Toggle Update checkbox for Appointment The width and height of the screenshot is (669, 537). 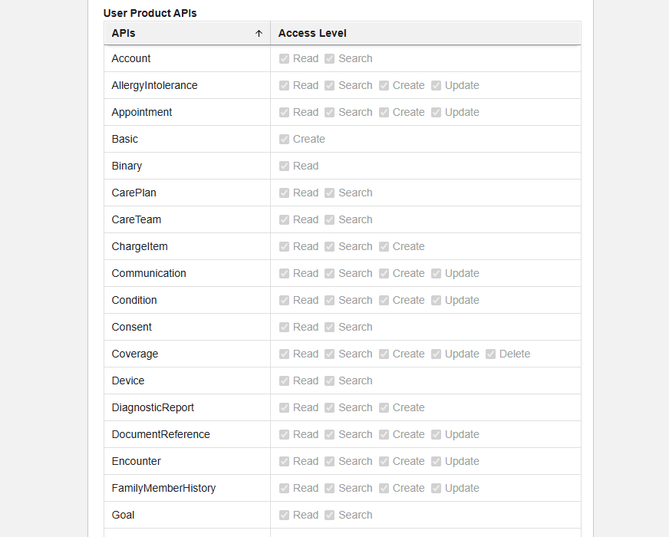pos(437,113)
